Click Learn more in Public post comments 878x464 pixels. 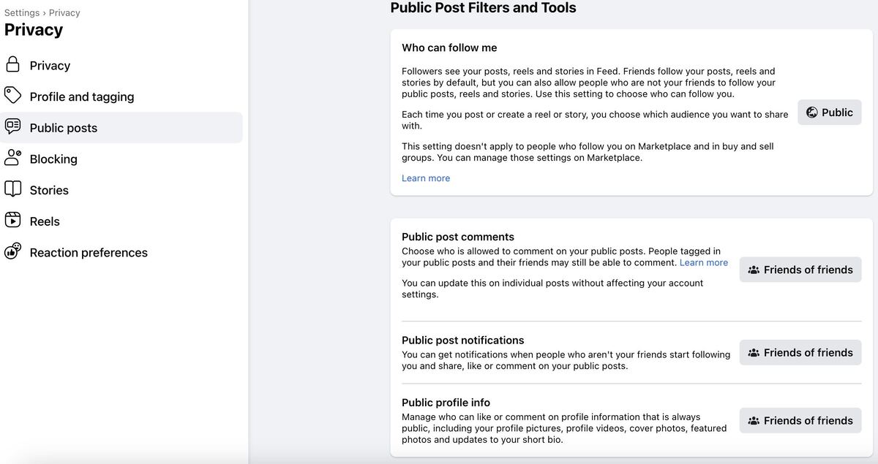[703, 262]
